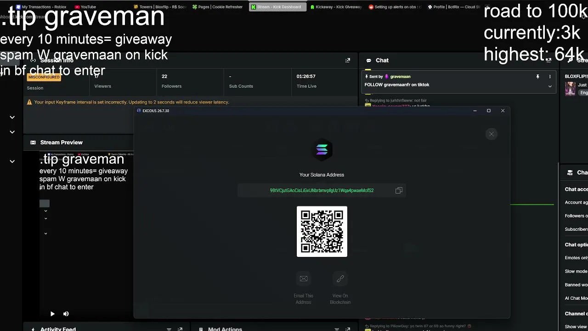Image resolution: width=588 pixels, height=331 pixels.
Task: Close the Solana address overlay with the round X
Action: 492,134
